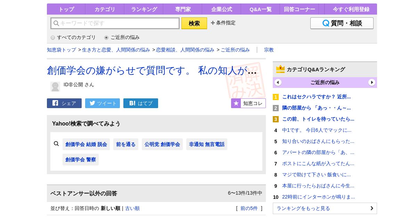Viewport: 417px width, 219px height.
Task: Click 創価学会 警察 search suggestion
Action: pyautogui.click(x=81, y=160)
